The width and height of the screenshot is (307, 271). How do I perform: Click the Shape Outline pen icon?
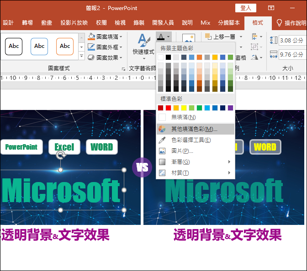[91, 47]
